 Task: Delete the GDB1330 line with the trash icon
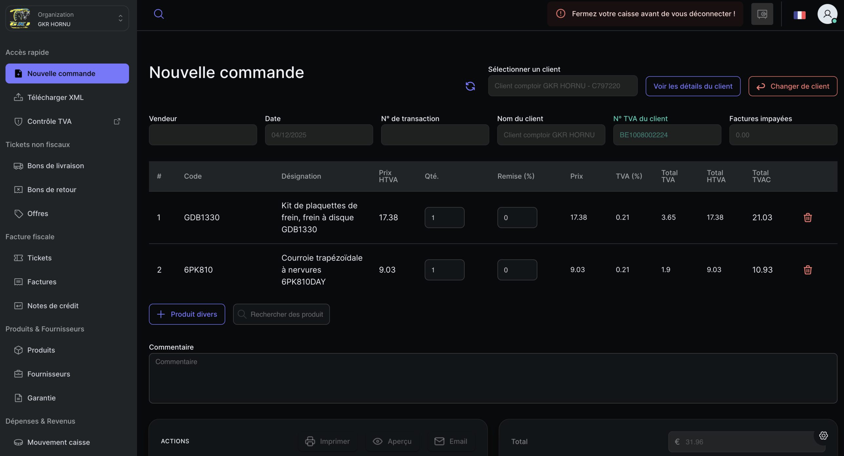click(808, 217)
